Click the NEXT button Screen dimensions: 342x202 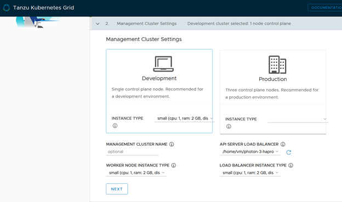(117, 189)
